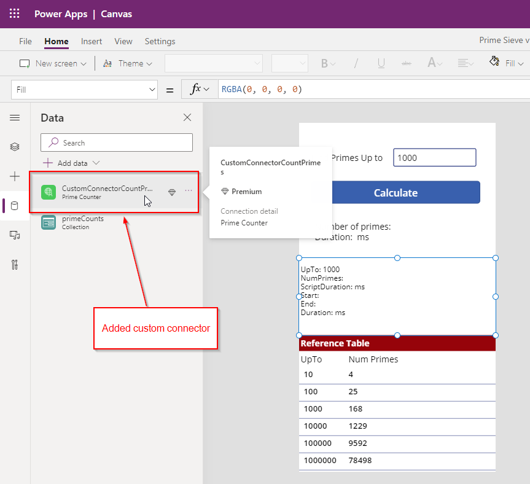Close the Data panel
530x484 pixels.
click(187, 117)
